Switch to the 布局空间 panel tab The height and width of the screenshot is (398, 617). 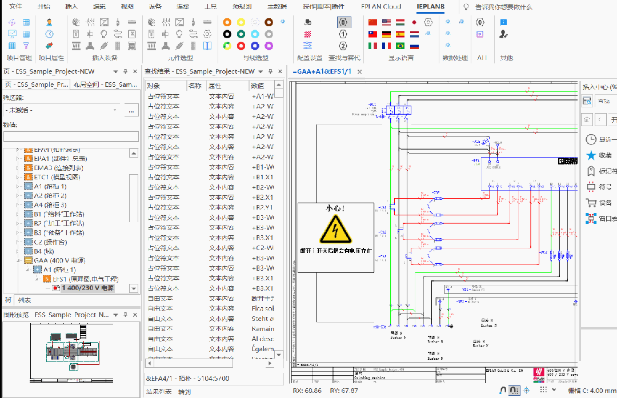pos(105,85)
